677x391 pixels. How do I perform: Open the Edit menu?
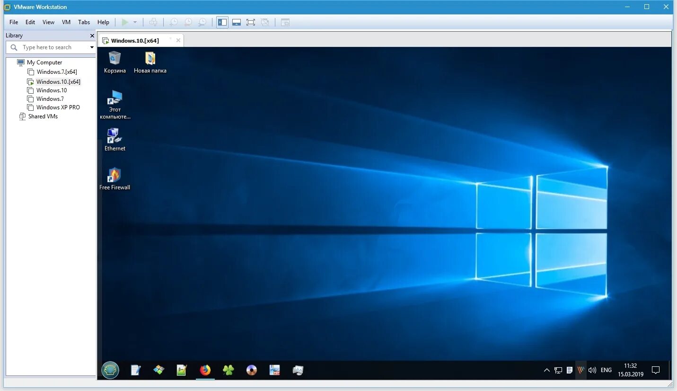tap(30, 22)
